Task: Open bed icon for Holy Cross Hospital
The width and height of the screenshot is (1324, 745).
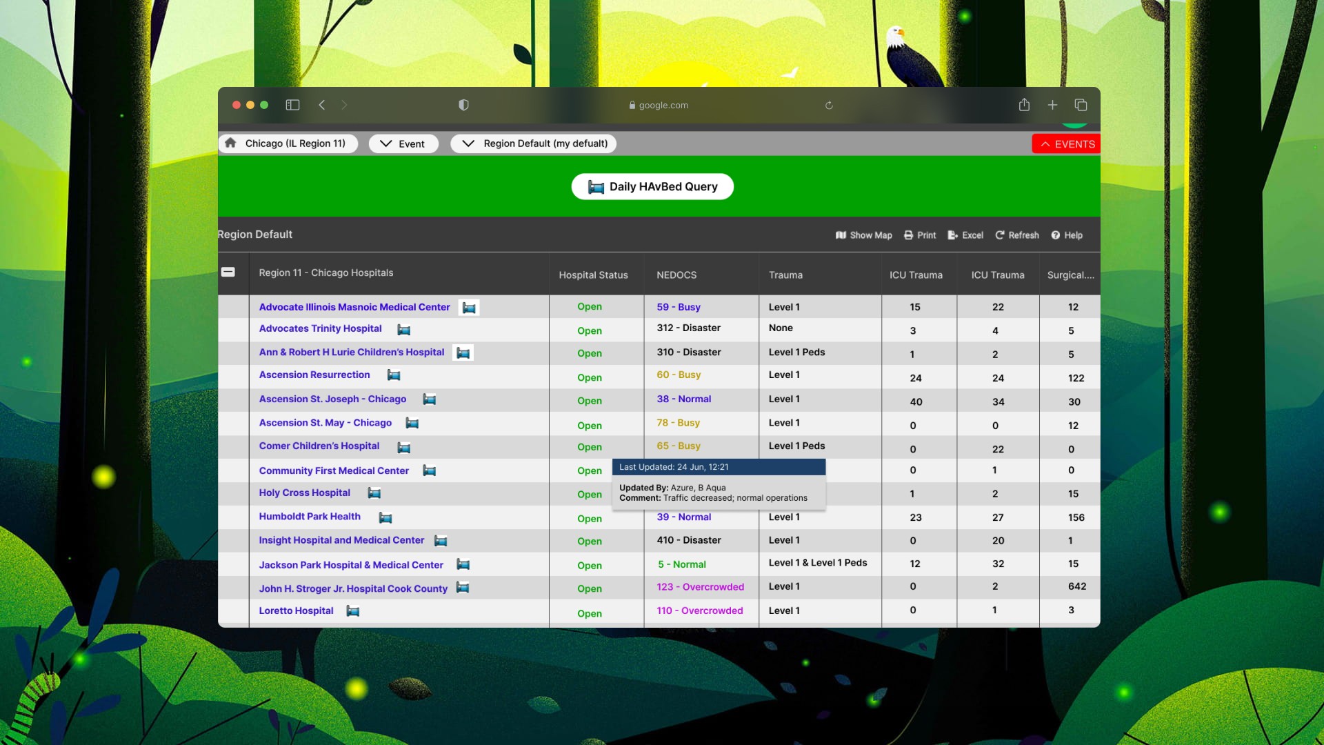Action: click(x=374, y=493)
